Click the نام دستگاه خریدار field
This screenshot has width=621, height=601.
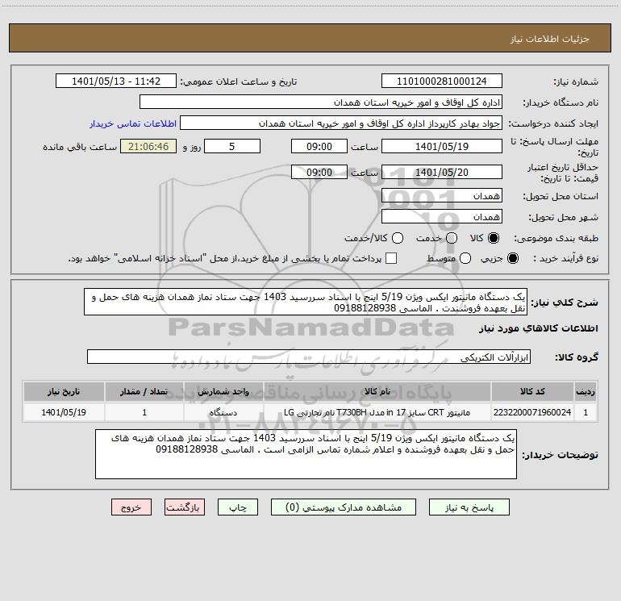pyautogui.click(x=321, y=102)
